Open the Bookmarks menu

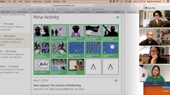(37, 2)
